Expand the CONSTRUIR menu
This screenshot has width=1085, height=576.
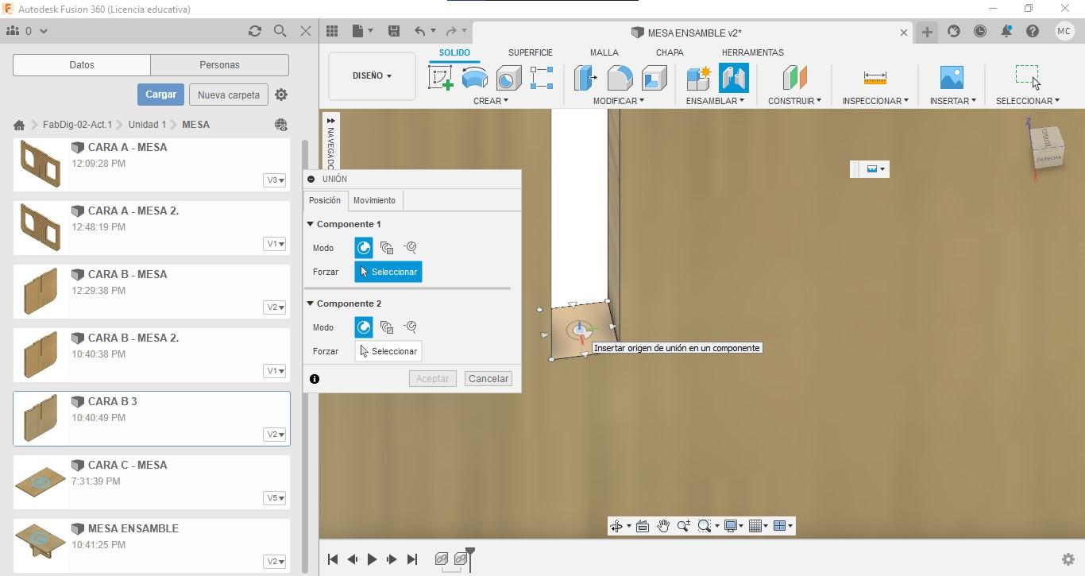(794, 101)
